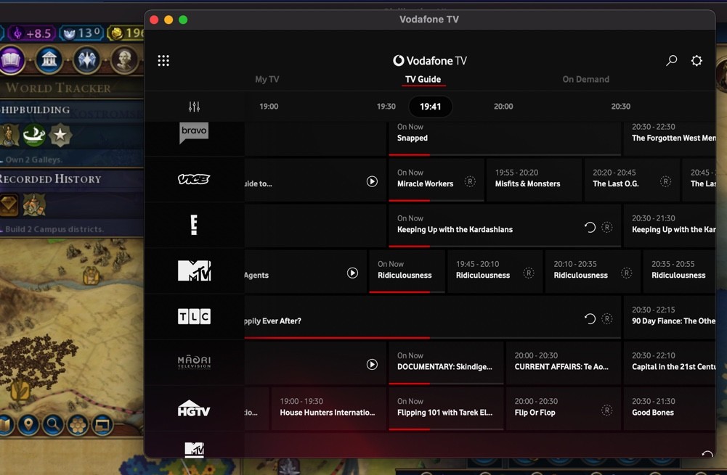Toggle recording for 20:10 Ridiculousness
Viewport: 727px width, 475px height.
[x=626, y=273]
